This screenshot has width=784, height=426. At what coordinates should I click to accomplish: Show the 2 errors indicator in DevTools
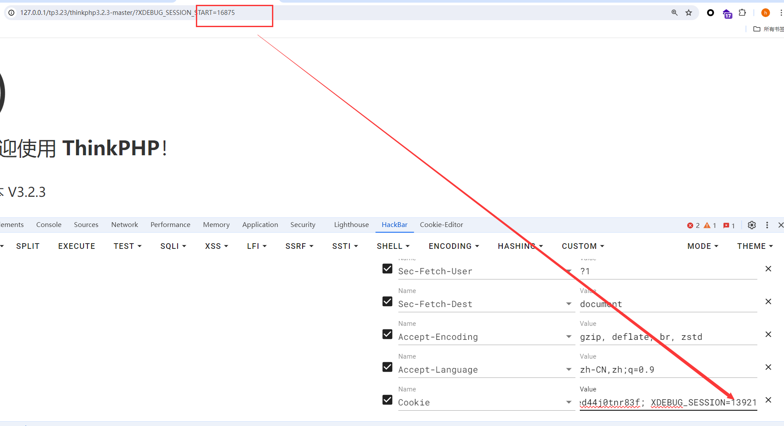coord(693,225)
